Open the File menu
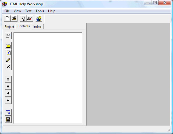 point(7,11)
